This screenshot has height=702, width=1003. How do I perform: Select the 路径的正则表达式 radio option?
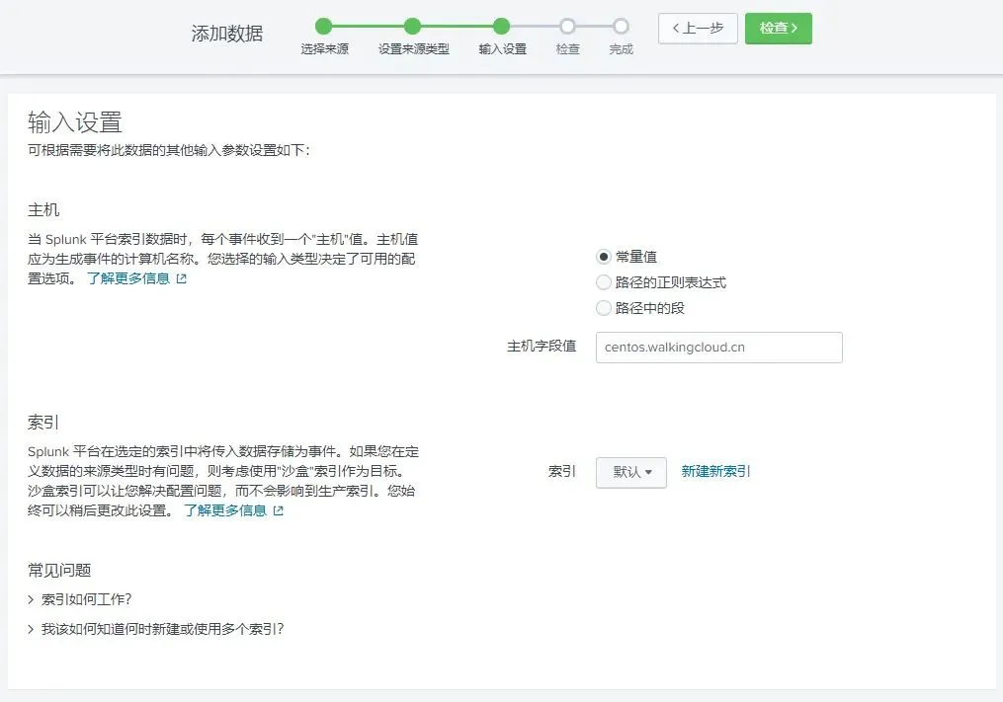pos(603,282)
